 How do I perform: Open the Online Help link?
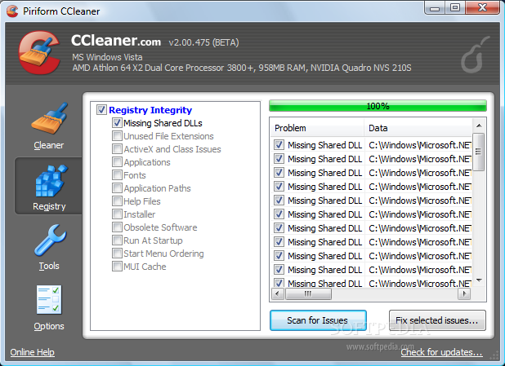click(x=32, y=352)
